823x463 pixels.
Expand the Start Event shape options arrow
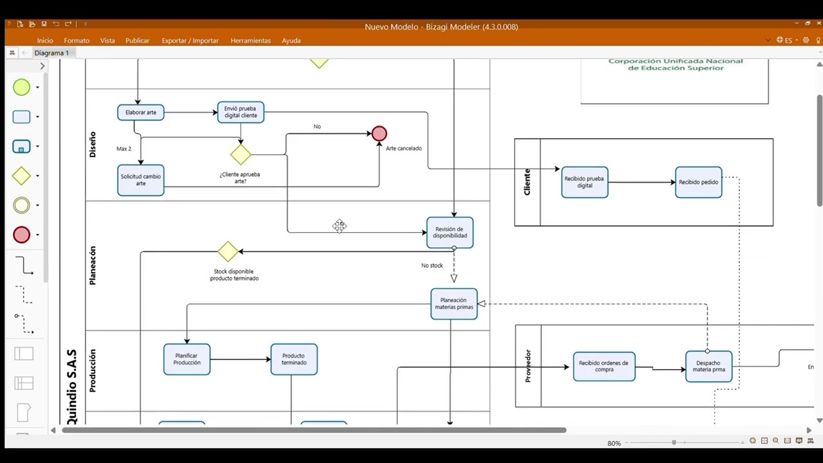pos(37,87)
